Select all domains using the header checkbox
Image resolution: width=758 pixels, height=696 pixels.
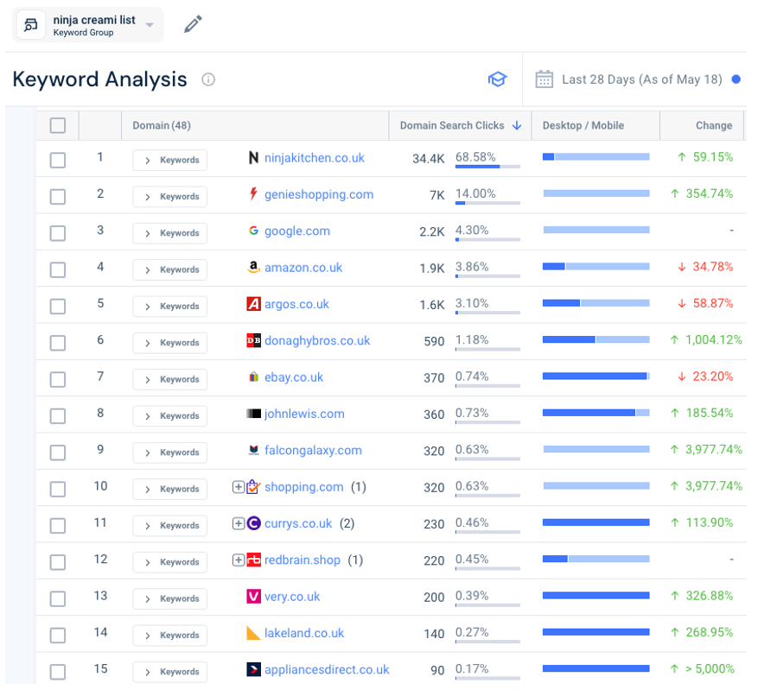[x=58, y=124]
